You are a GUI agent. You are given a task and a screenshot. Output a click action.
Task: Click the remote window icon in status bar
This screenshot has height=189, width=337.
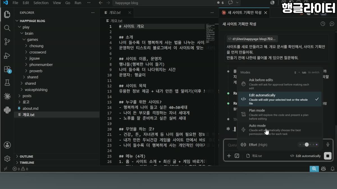(5, 169)
